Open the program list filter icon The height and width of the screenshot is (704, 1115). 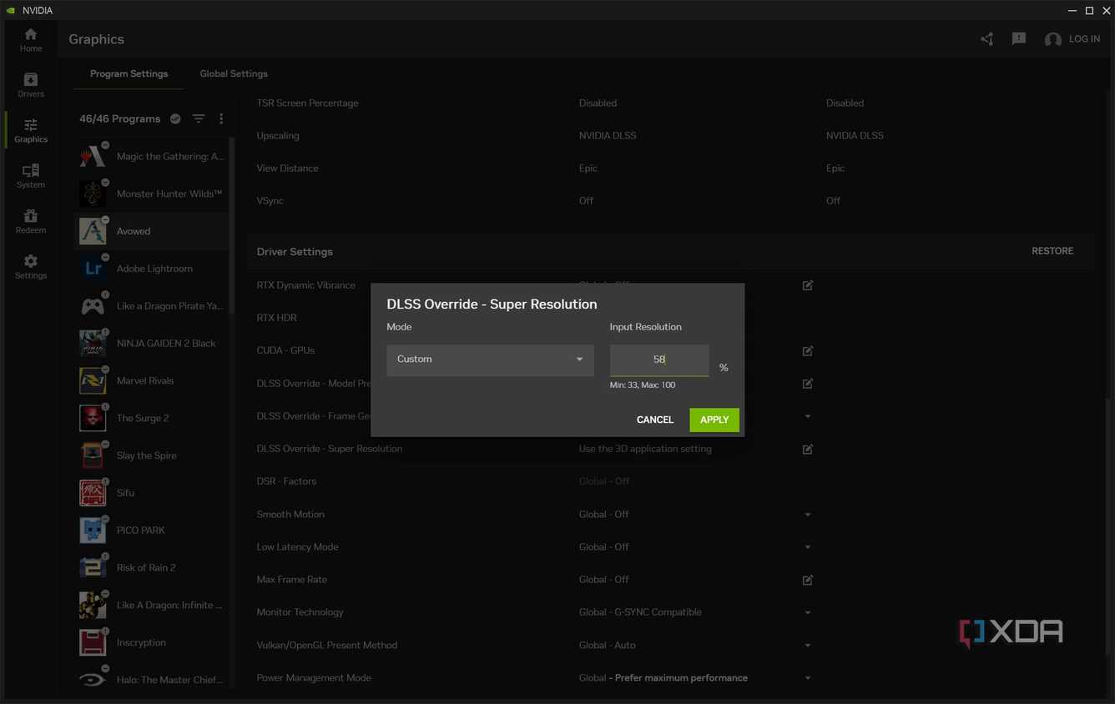(x=199, y=118)
